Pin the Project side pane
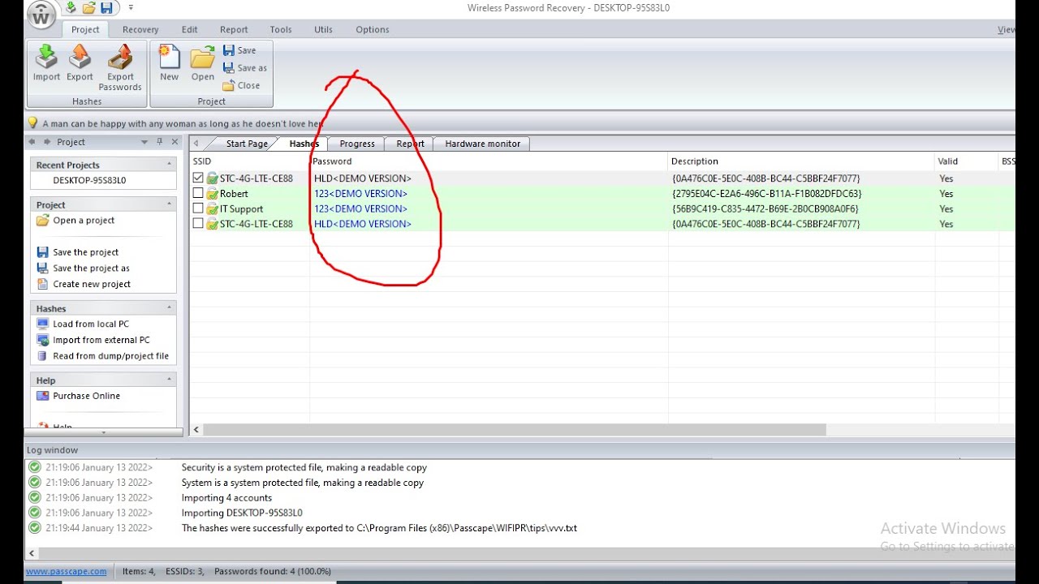Screen dimensions: 1039x584 pos(160,142)
